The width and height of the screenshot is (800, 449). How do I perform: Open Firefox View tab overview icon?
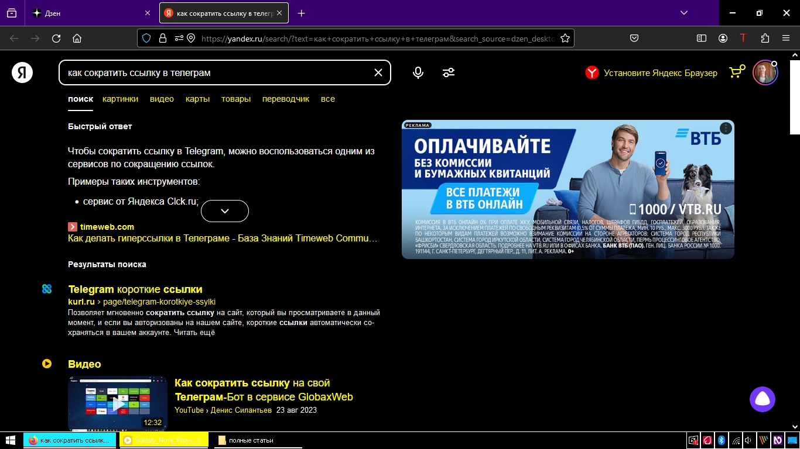click(12, 13)
